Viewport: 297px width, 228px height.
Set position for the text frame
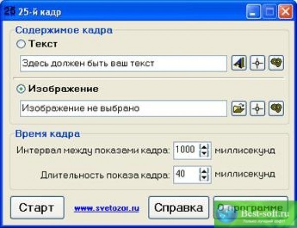point(257,63)
